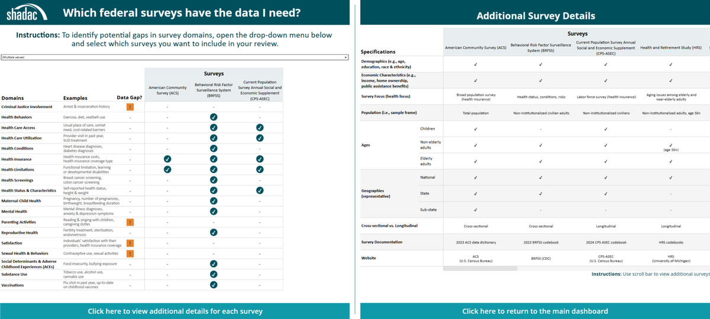
Task: Click Criminal Justice Involvement data gap warning icon
Action: [x=130, y=107]
